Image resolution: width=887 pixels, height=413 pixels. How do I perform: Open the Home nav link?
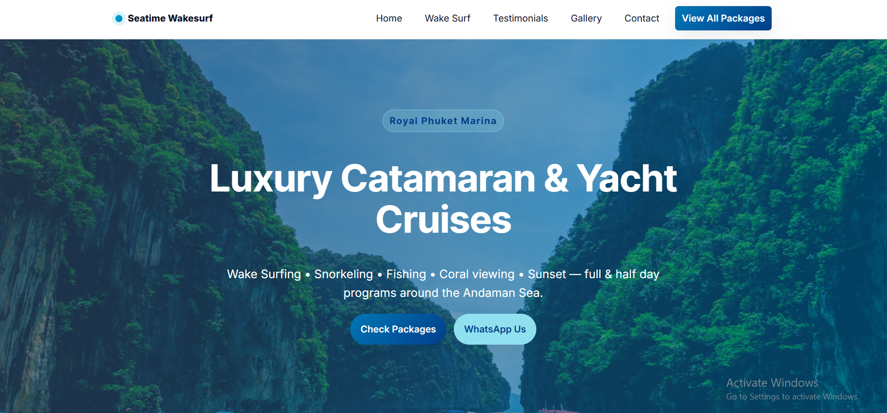tap(389, 18)
